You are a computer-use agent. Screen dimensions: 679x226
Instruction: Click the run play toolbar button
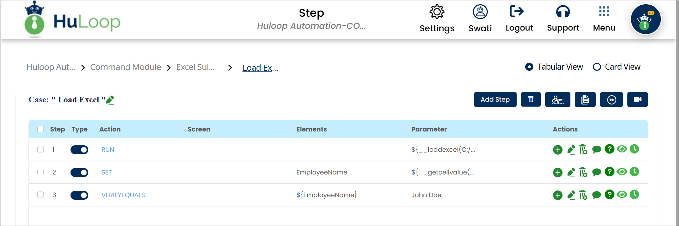611,99
